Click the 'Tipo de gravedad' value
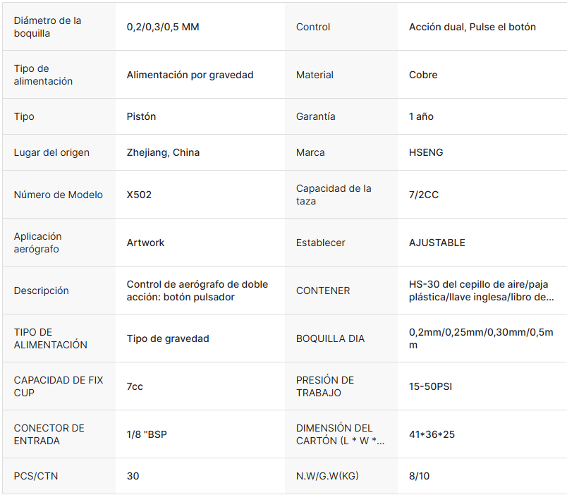 point(168,338)
